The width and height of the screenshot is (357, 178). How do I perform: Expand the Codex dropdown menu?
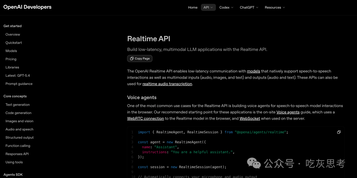tap(226, 7)
